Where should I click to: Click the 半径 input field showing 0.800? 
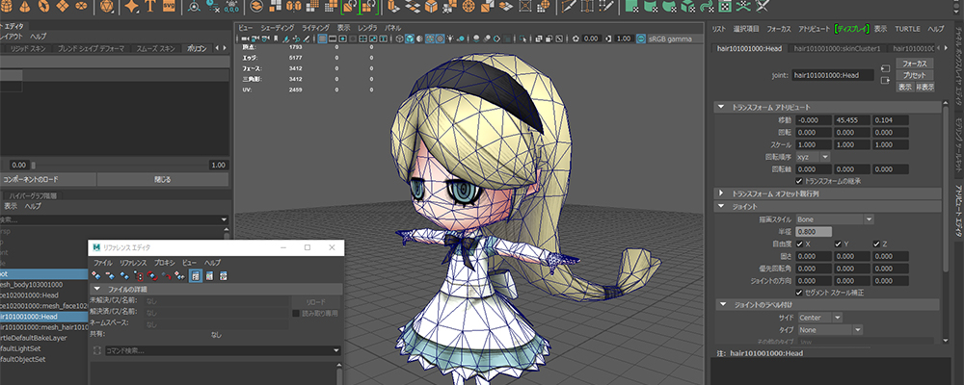click(813, 232)
